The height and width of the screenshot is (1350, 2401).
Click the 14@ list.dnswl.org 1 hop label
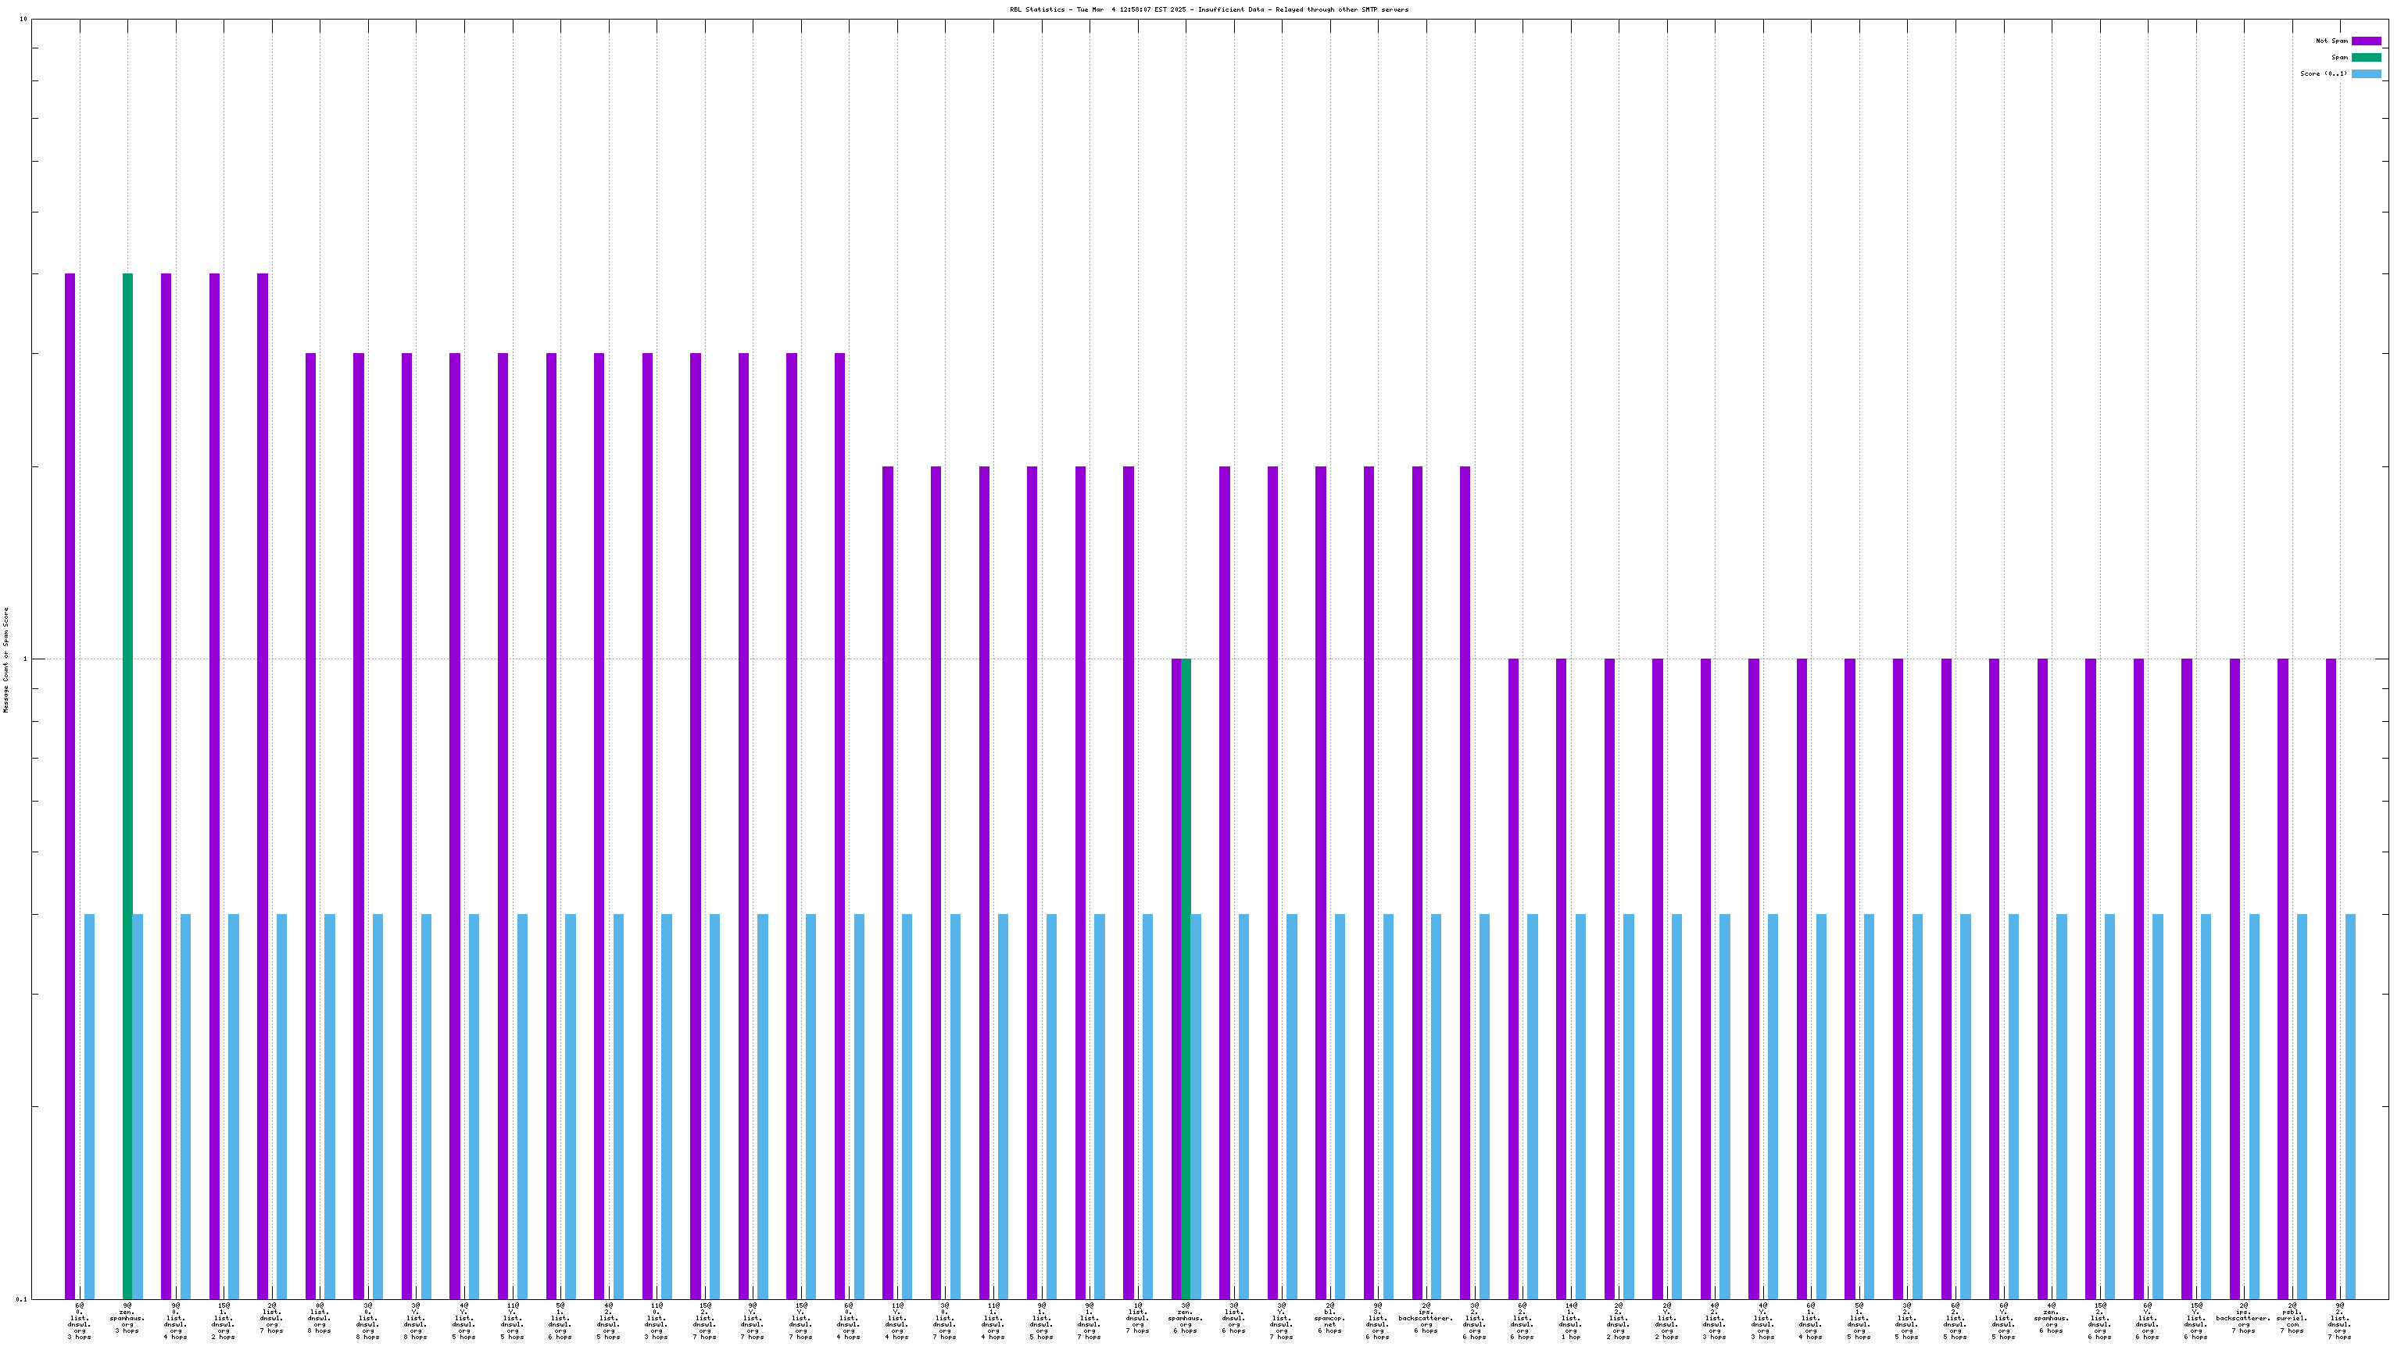[1570, 1320]
